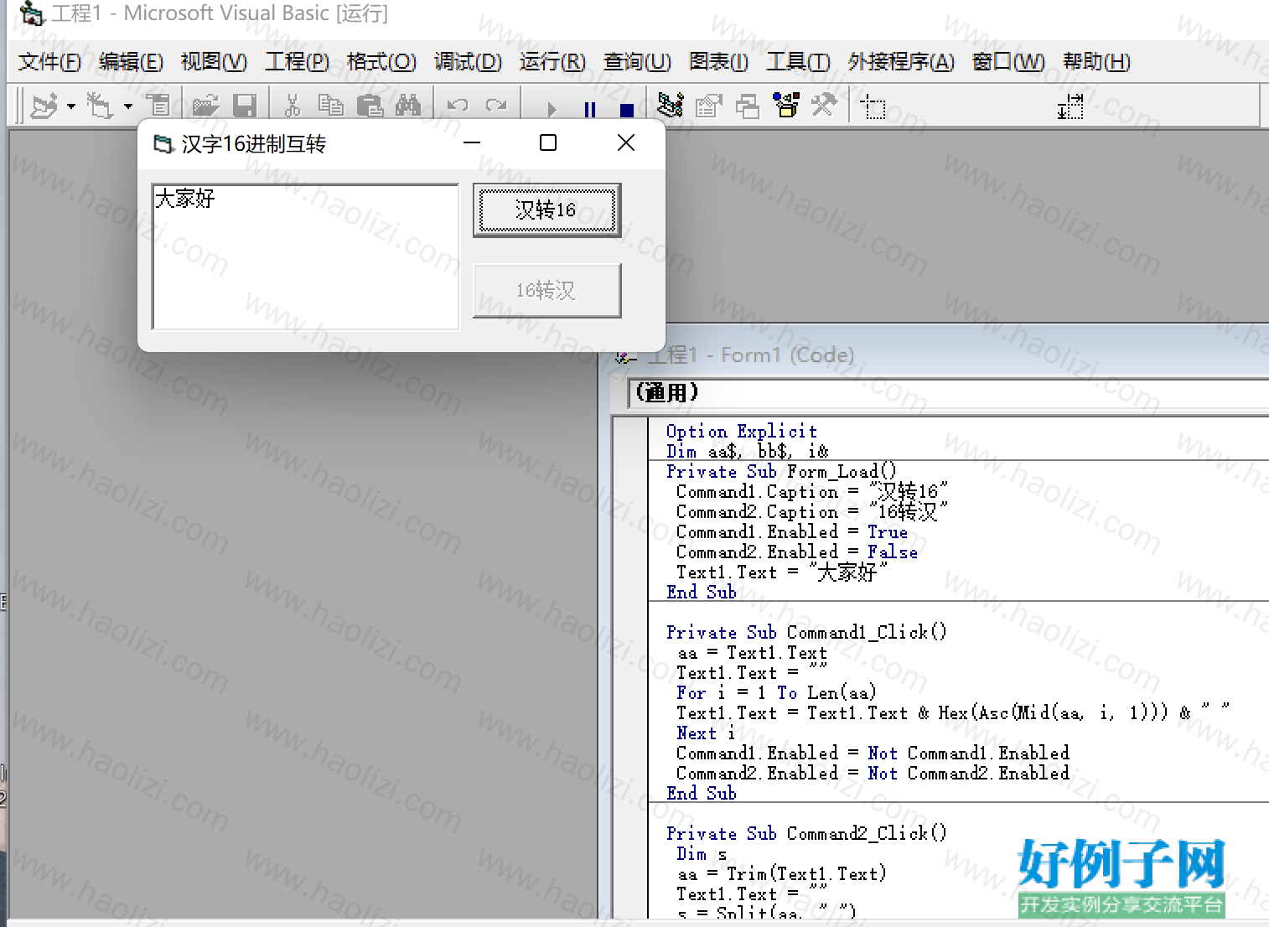Open the 工程(P) menu

298,62
